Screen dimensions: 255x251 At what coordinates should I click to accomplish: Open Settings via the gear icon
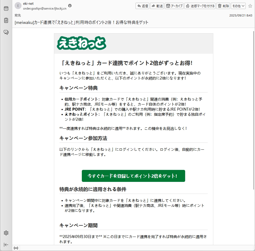(6, 233)
